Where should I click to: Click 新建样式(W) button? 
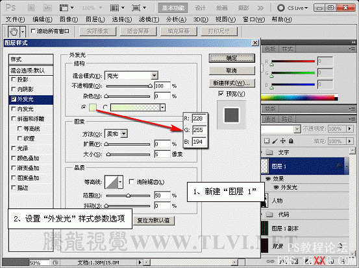[x=232, y=83]
